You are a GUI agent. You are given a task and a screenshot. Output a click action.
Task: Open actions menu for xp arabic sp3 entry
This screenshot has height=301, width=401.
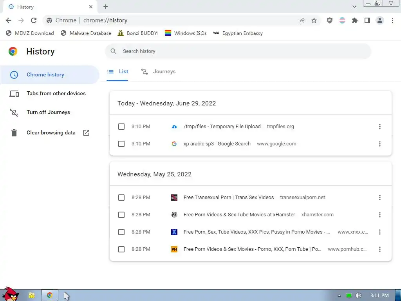[380, 144]
